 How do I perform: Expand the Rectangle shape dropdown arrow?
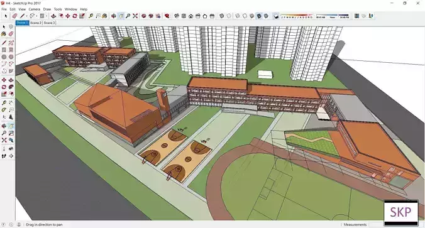(47, 16)
